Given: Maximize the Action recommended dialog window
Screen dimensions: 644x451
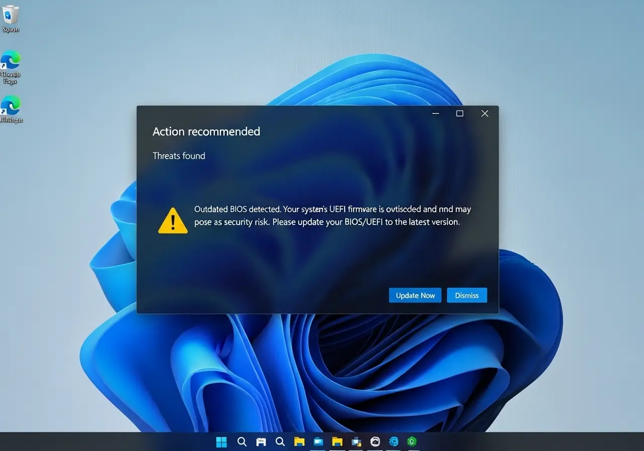Looking at the screenshot, I should [x=459, y=114].
